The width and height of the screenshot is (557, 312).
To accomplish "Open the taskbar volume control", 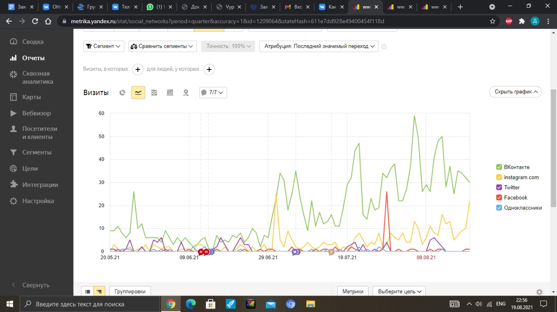I will tap(479, 304).
